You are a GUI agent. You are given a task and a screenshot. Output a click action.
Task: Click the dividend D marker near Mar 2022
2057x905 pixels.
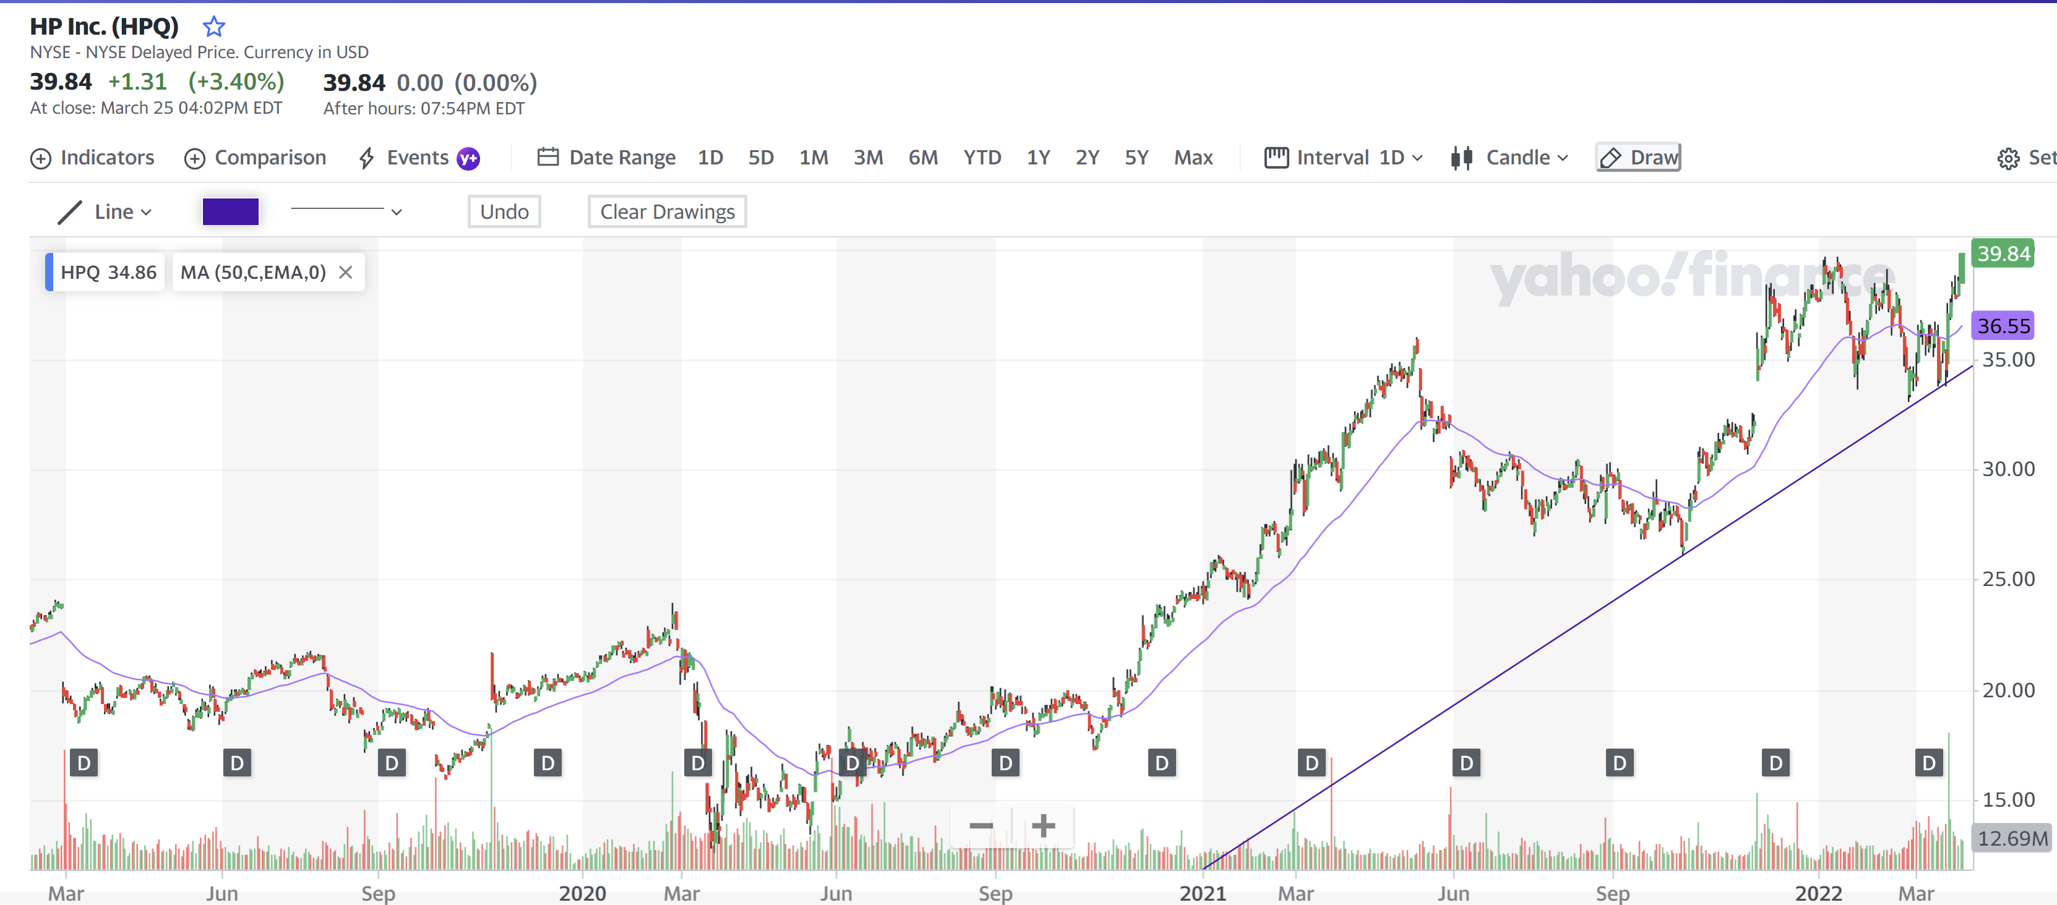coord(1928,763)
